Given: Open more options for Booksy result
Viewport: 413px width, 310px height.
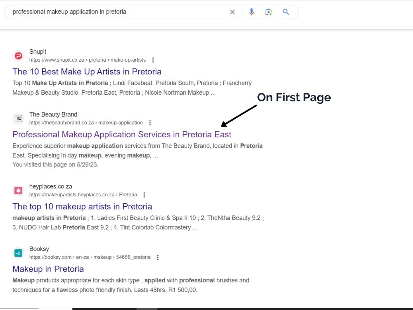Looking at the screenshot, I should (158, 257).
